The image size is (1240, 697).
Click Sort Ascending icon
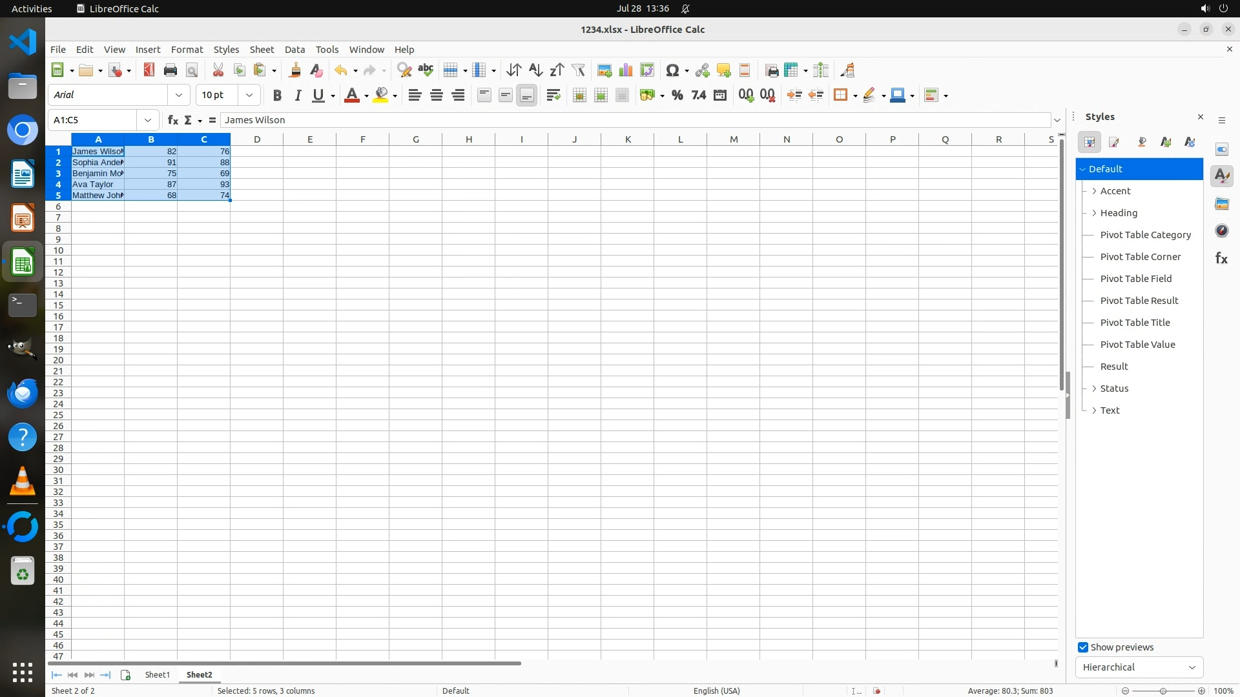[535, 70]
